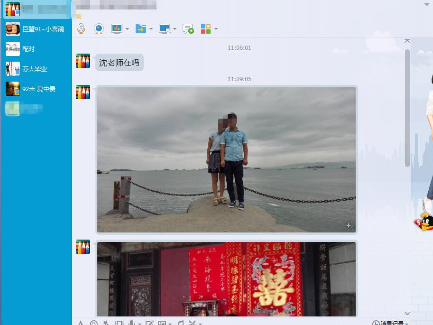Open the emoji face picker below the chat
Viewport: 433px width, 325px height.
93,323
